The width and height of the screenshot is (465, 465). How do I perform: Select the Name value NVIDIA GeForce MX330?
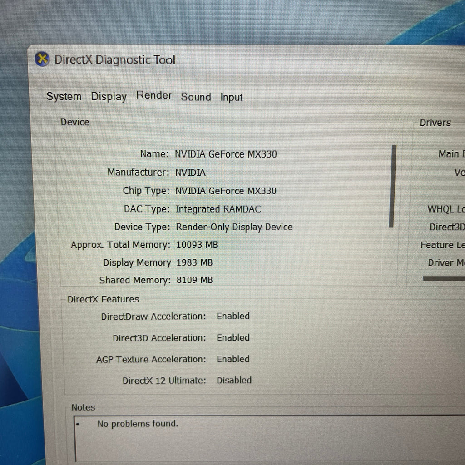tap(226, 154)
